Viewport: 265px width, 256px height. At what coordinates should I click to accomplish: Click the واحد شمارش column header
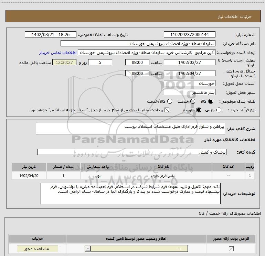[x=98, y=167]
